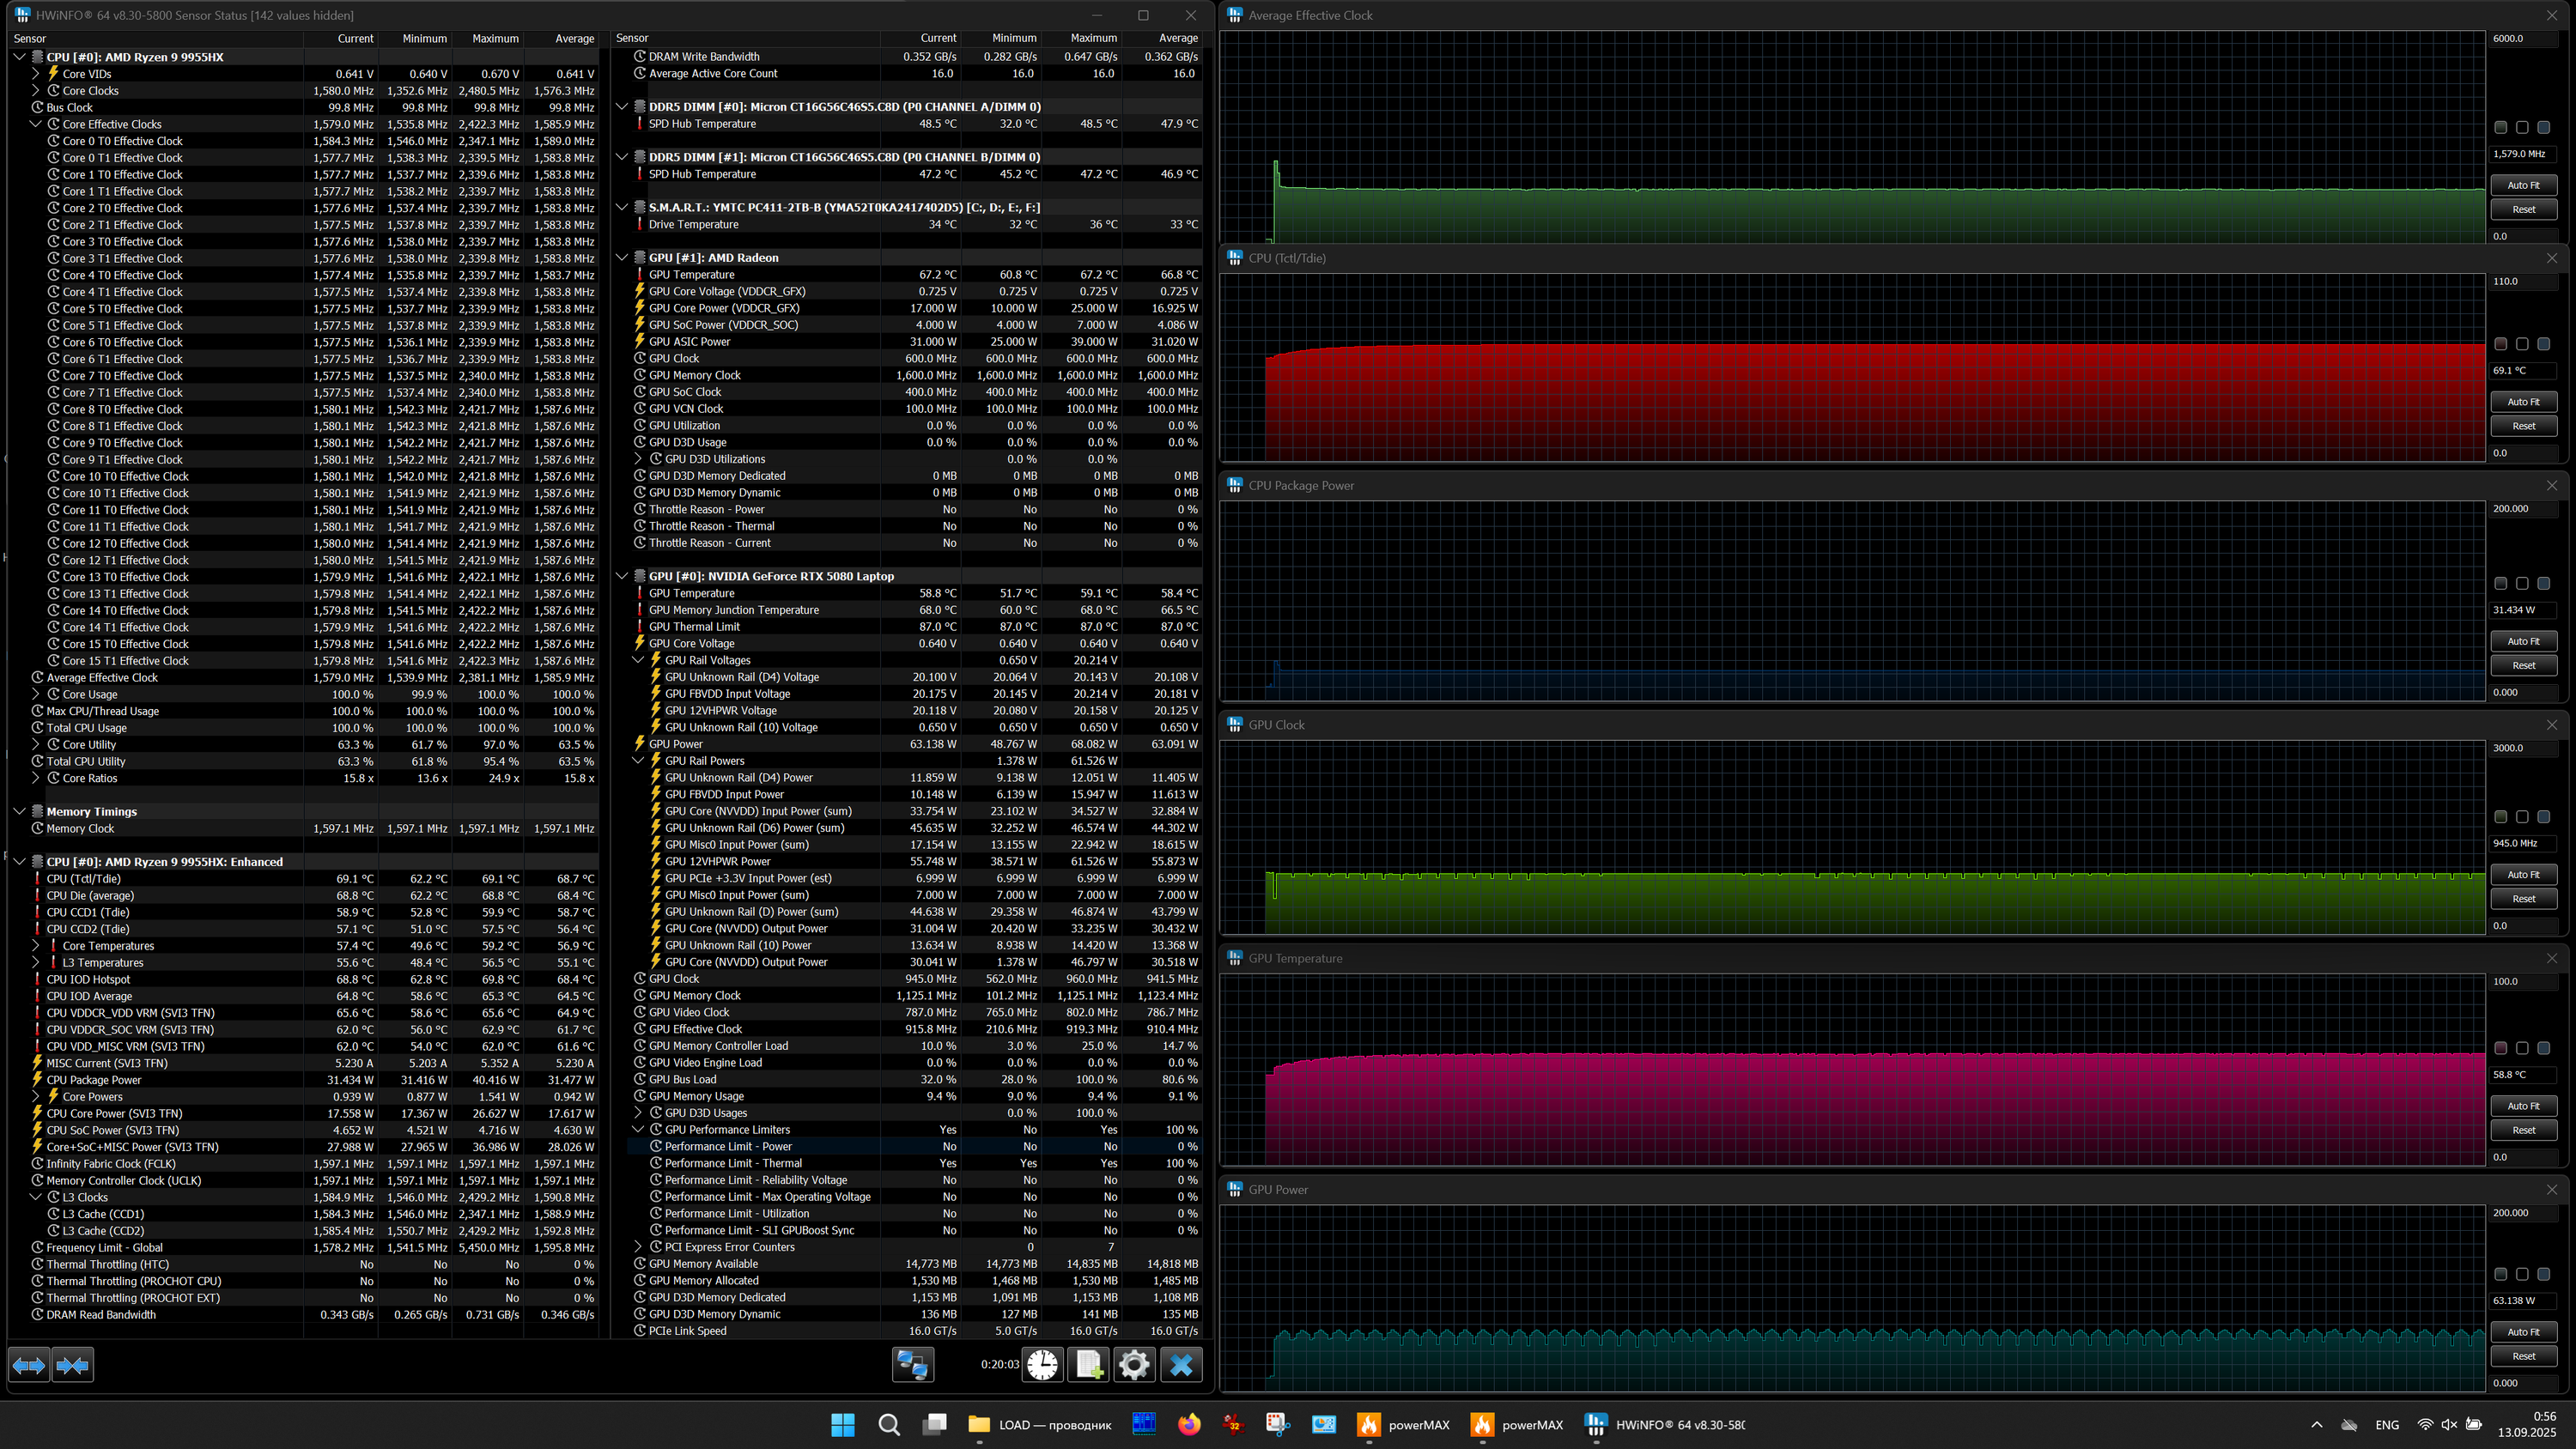This screenshot has height=1449, width=2576.
Task: Edit the 6000.0 max value field
Action: tap(2520, 38)
